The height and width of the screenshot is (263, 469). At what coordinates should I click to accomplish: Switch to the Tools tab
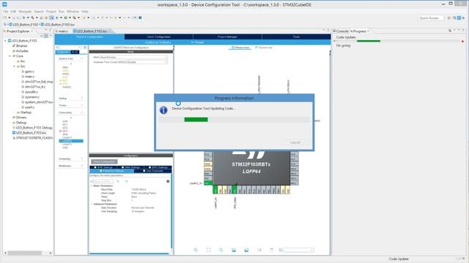click(x=296, y=37)
